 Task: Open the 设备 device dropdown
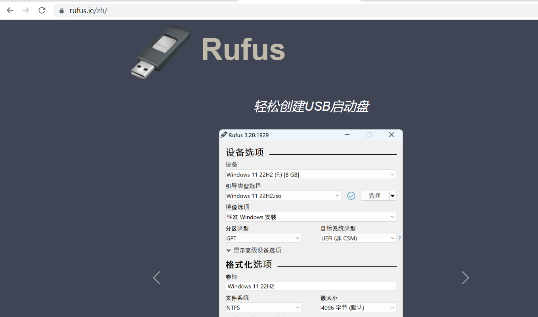(x=311, y=175)
